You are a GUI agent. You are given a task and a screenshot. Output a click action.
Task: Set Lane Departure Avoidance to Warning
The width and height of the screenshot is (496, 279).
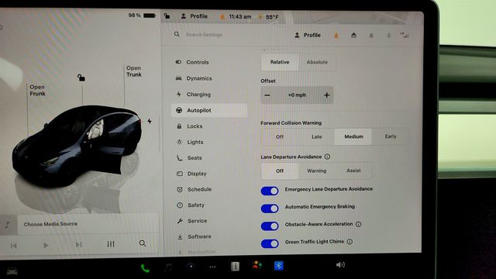tap(317, 170)
